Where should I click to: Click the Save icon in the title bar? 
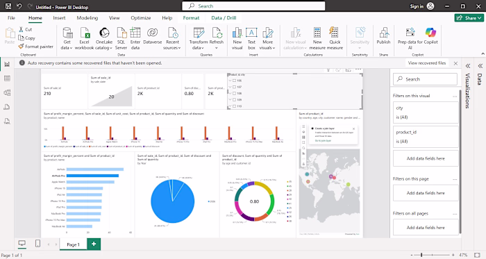tap(8, 6)
